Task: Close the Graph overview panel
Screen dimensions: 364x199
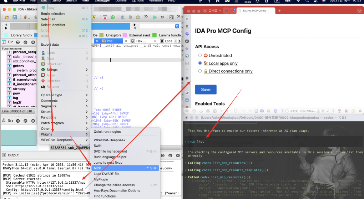Action: point(33,121)
